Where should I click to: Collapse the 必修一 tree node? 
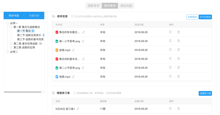(x=8, y=23)
